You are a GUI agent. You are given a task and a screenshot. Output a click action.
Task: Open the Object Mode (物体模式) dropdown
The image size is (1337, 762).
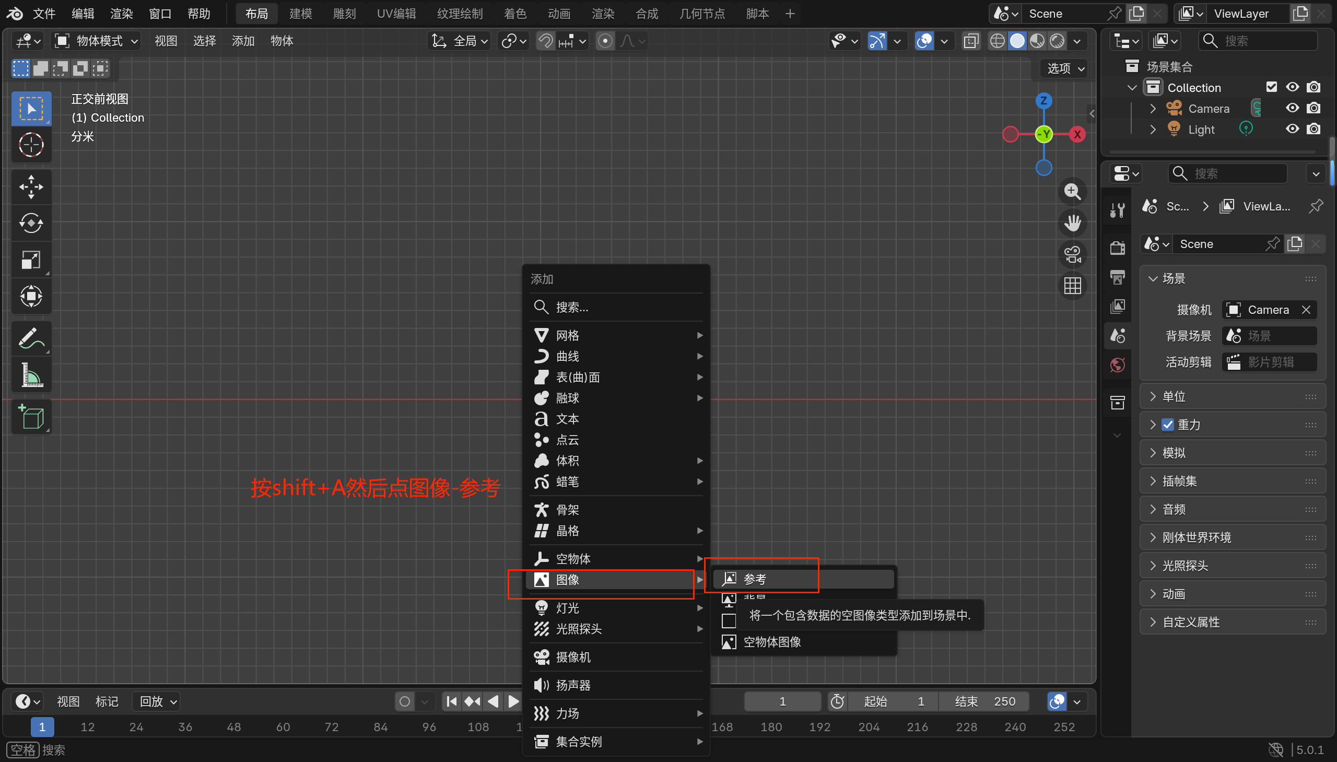coord(96,41)
